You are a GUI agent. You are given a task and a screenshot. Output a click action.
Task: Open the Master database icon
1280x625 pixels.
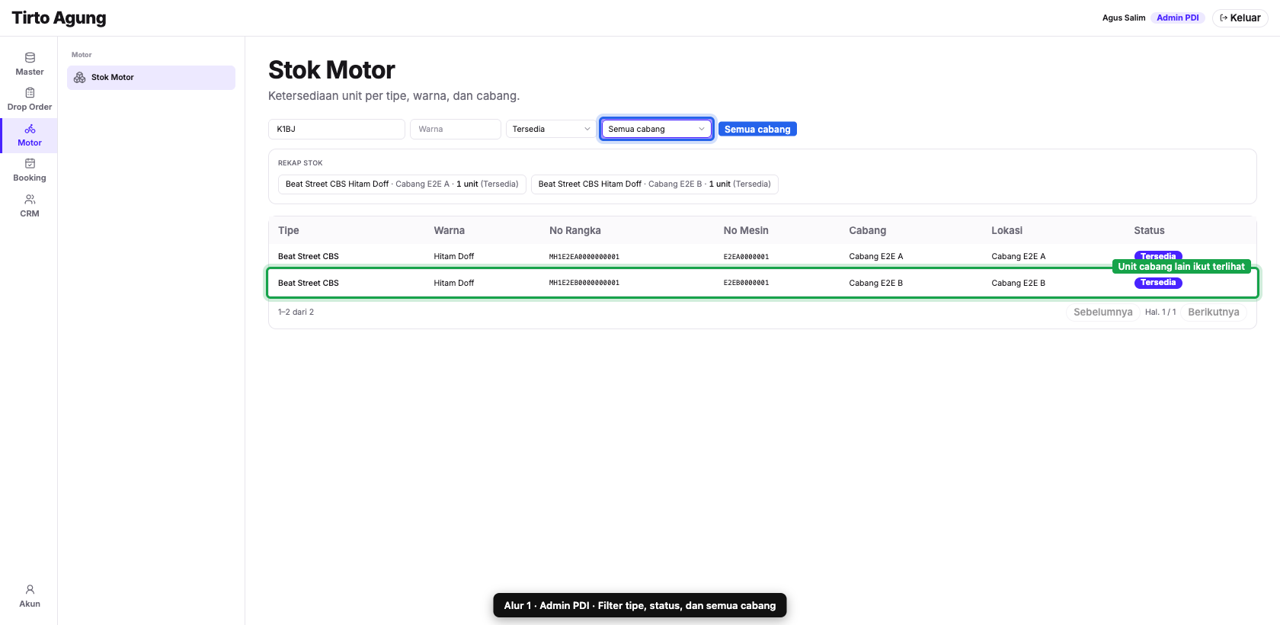coord(30,58)
